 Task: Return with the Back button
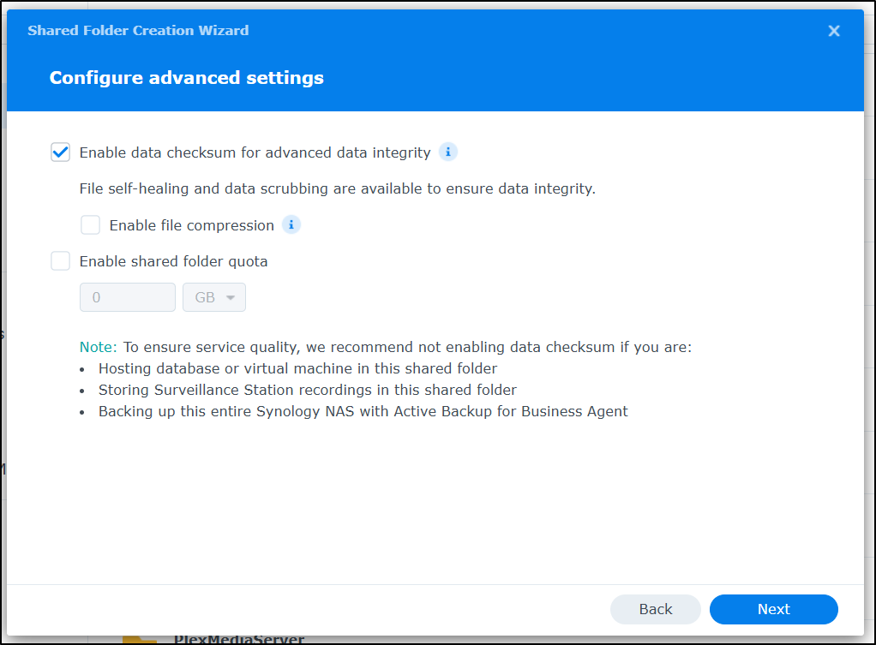(656, 609)
